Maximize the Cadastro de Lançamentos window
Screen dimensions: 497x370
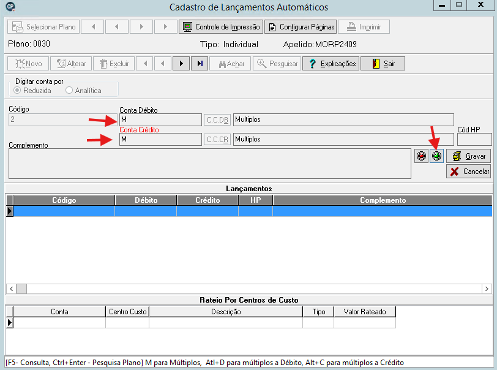point(458,5)
